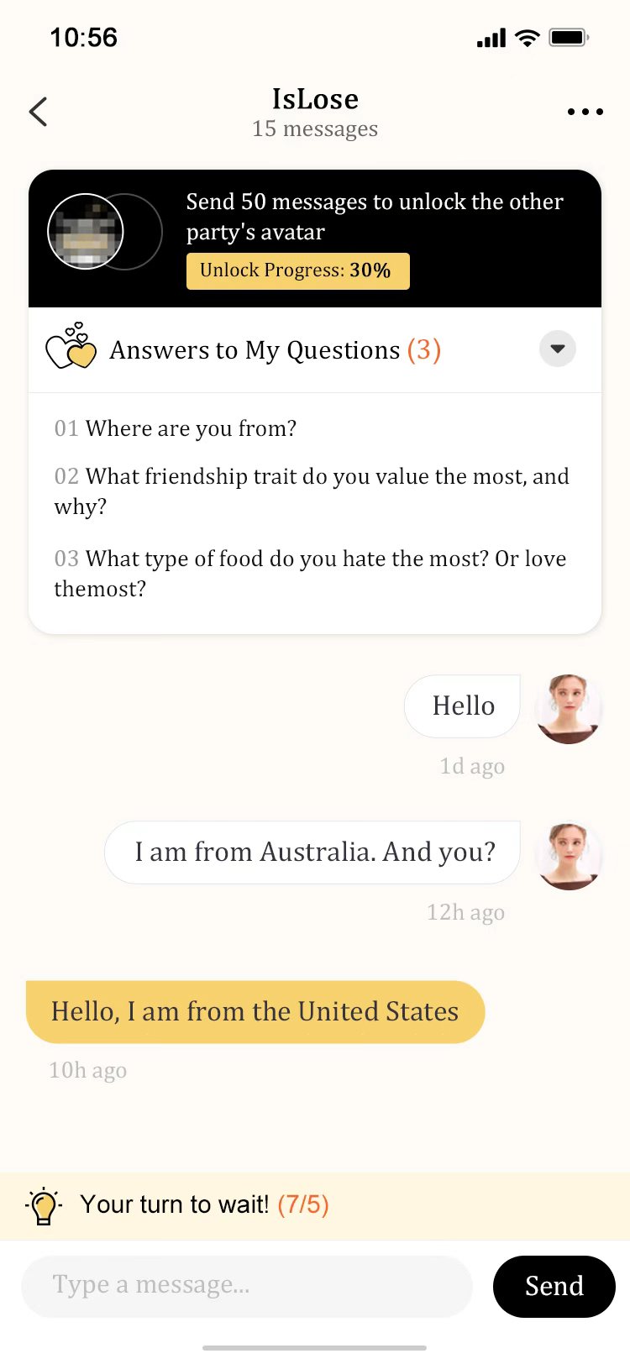Screen dimensions: 630x1364
Task: Collapse the Answers to My Questions section
Action: pos(557,349)
